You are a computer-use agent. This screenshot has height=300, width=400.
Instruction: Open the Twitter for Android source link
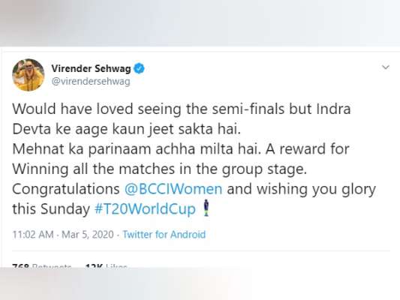tap(164, 234)
